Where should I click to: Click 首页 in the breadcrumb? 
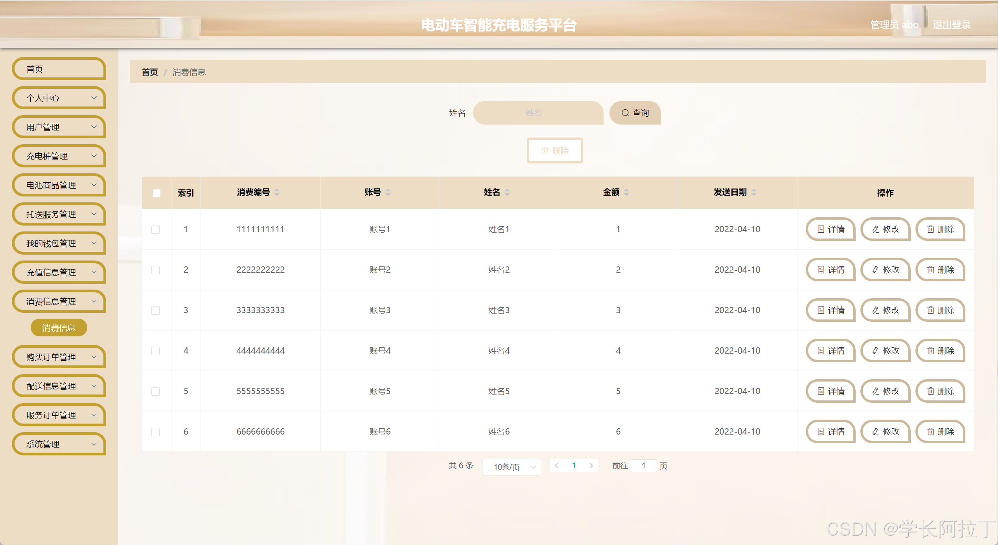149,72
